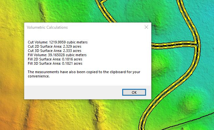Click the Volumetric Calculations title bar text
The height and width of the screenshot is (130, 214).
click(x=47, y=27)
